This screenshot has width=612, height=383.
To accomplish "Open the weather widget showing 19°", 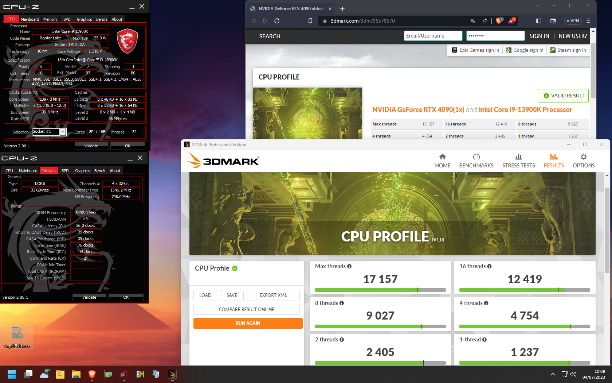I will coord(44,374).
